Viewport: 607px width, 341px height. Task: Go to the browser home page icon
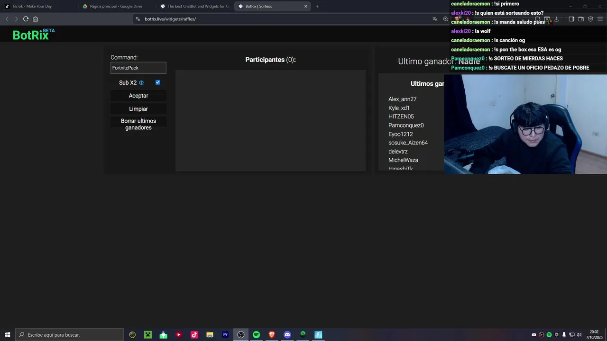pyautogui.click(x=36, y=19)
